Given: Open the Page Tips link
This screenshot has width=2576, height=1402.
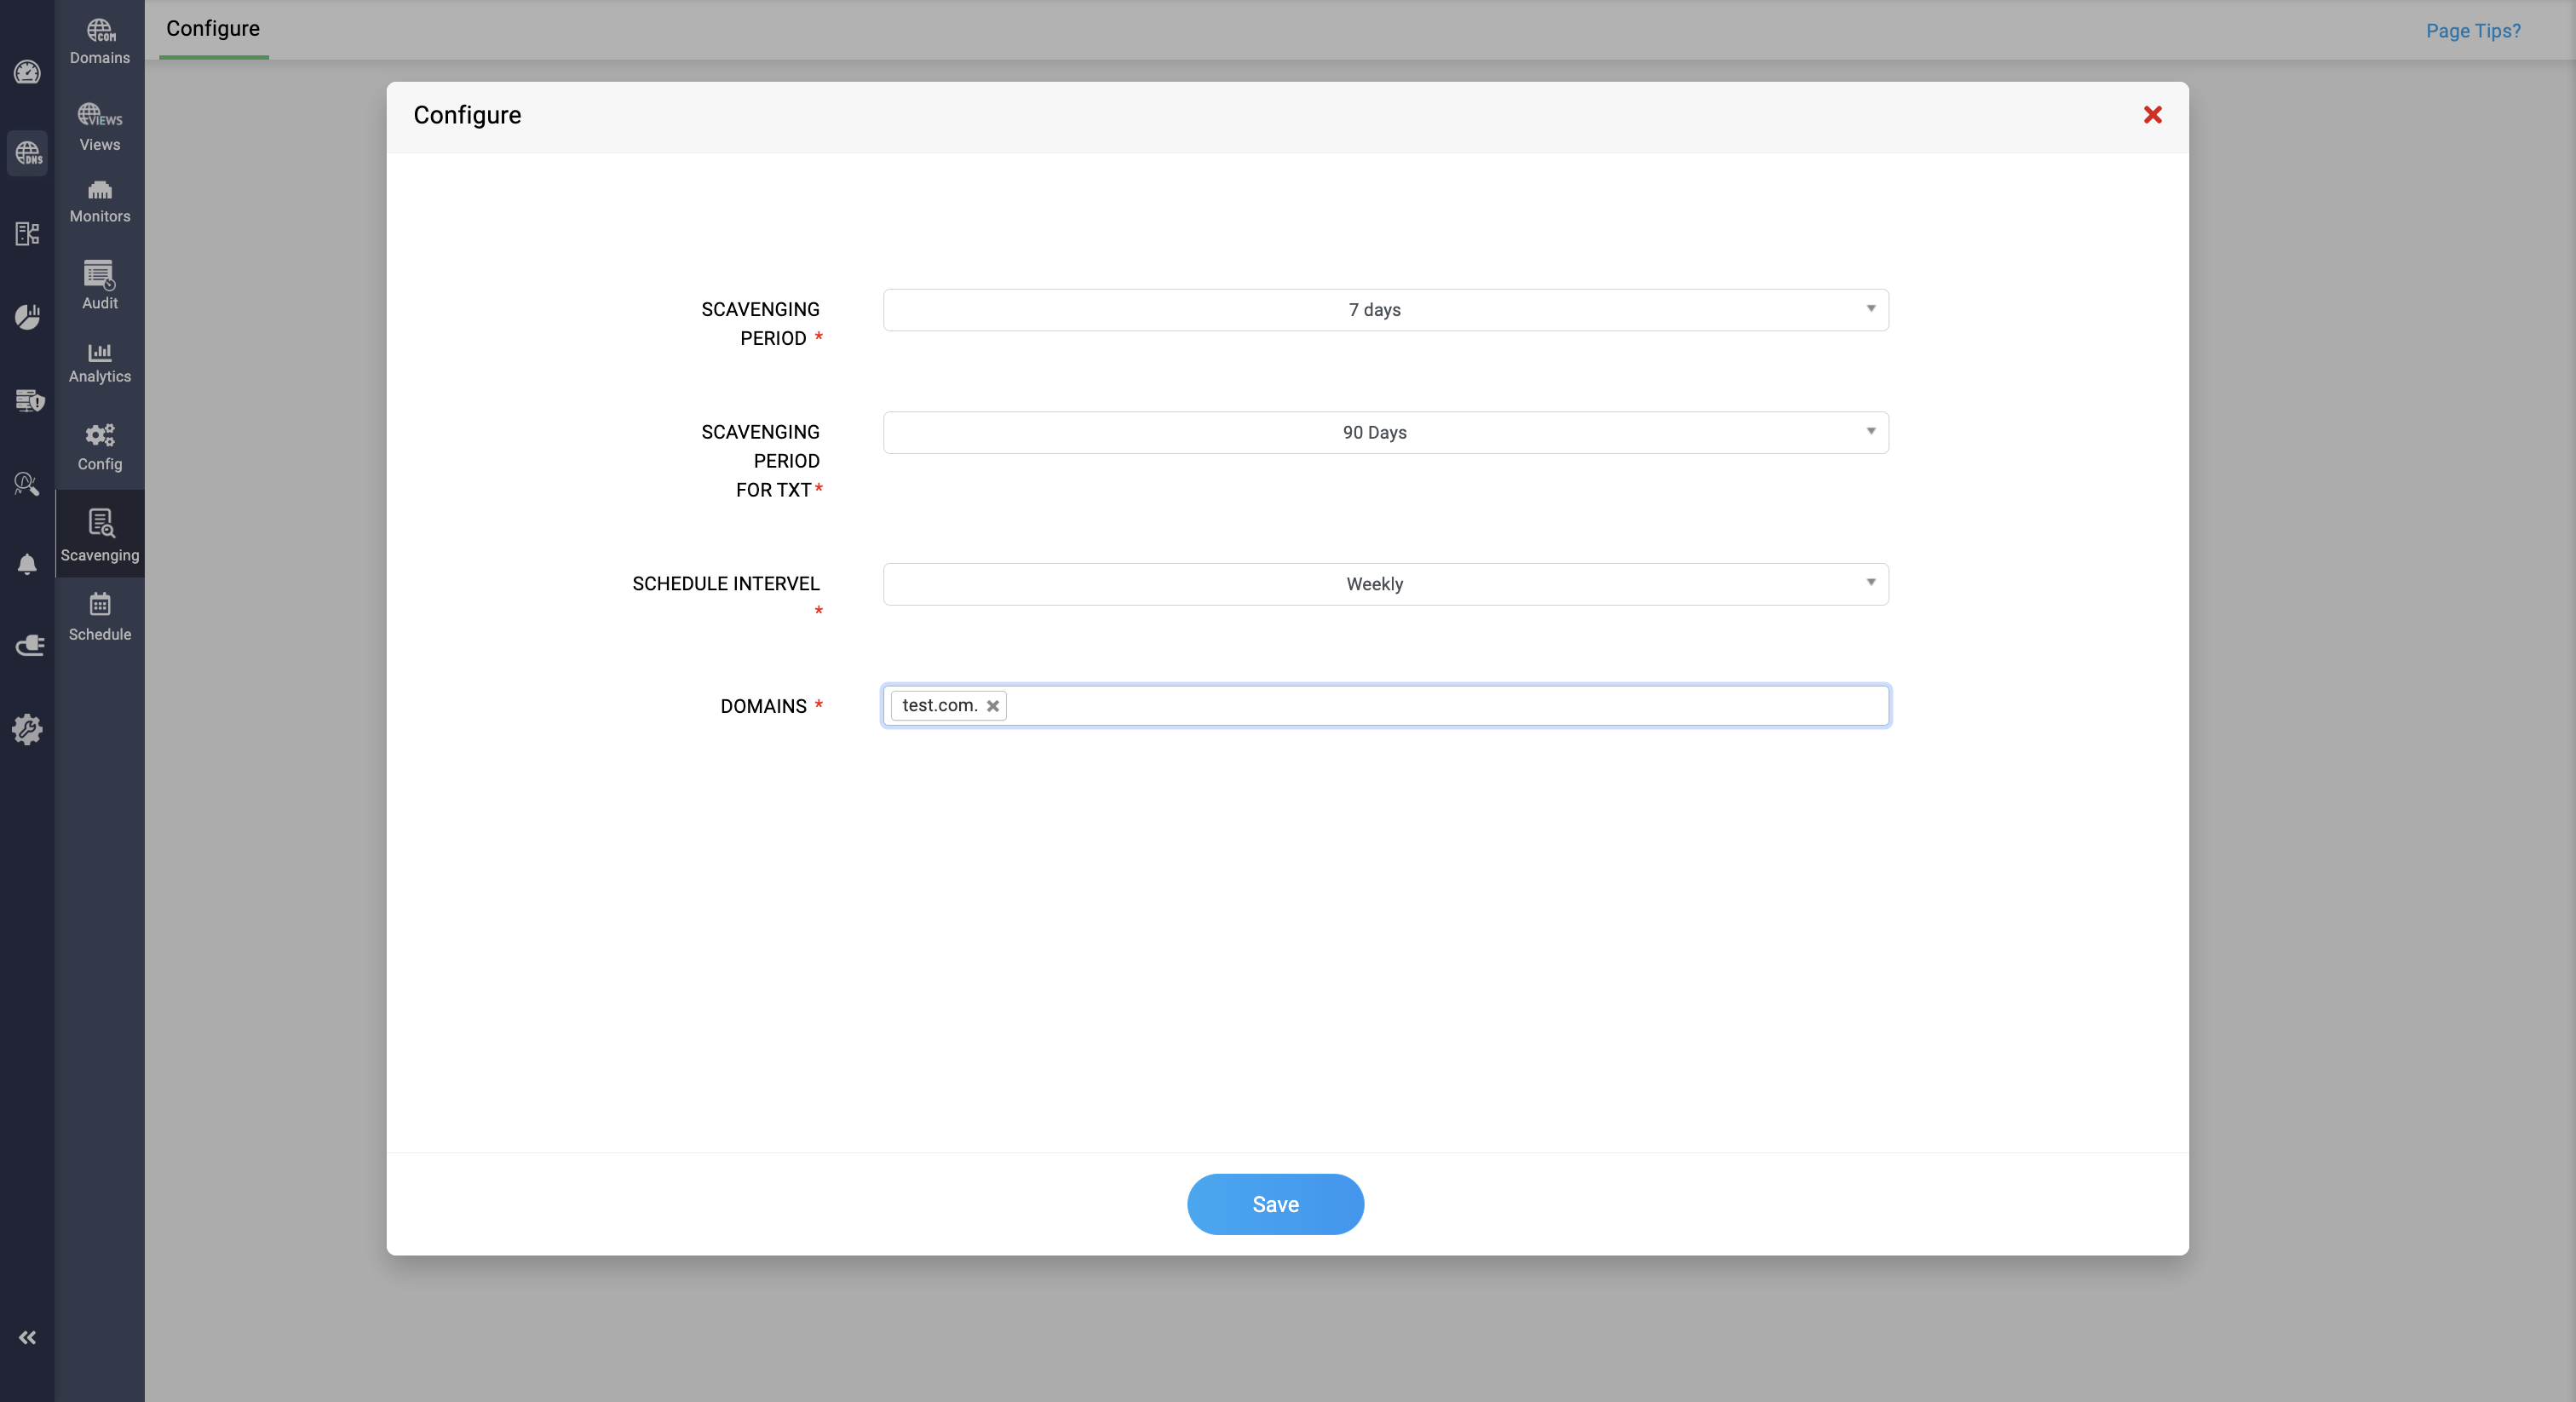Looking at the screenshot, I should (2472, 30).
